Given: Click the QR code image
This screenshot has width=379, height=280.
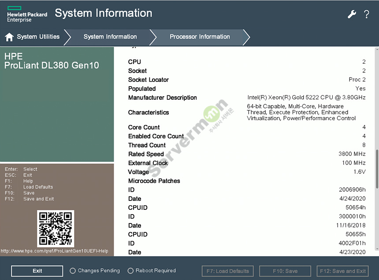Looking at the screenshot, I should coord(56,229).
